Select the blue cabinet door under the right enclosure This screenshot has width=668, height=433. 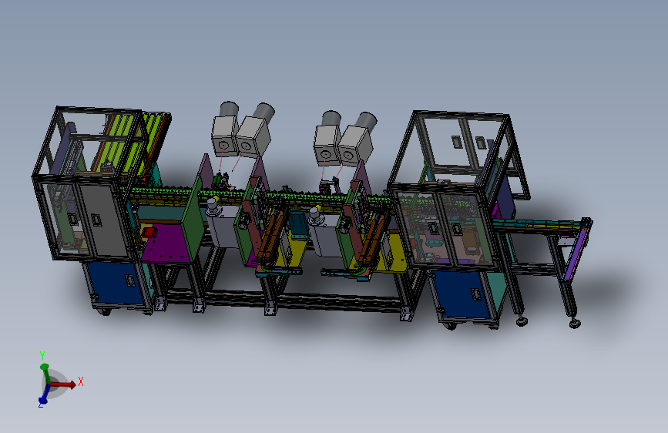462,295
